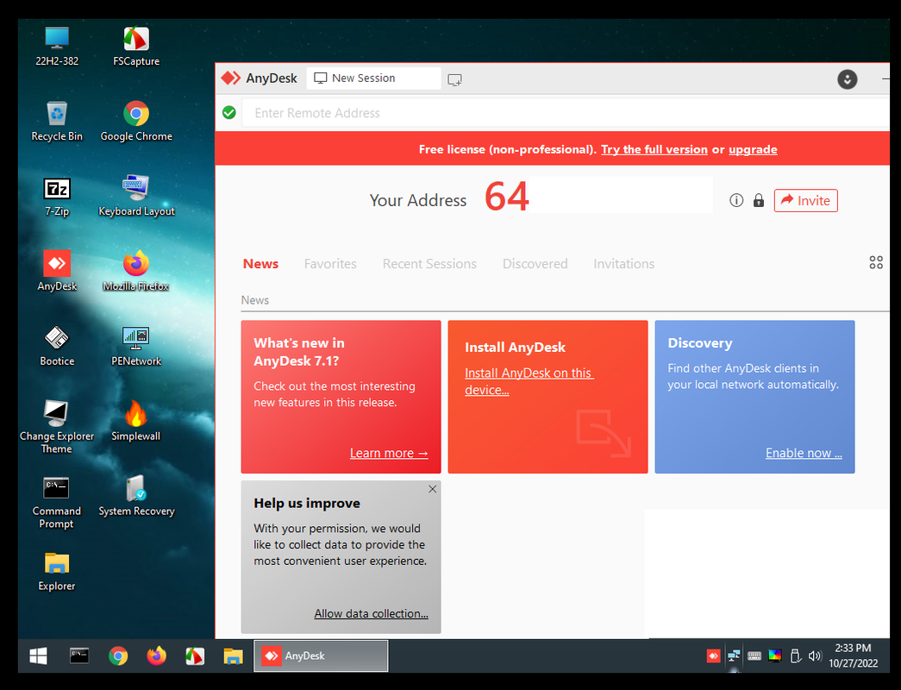The image size is (901, 690).
Task: Open unattended access lock icon
Action: (x=759, y=200)
